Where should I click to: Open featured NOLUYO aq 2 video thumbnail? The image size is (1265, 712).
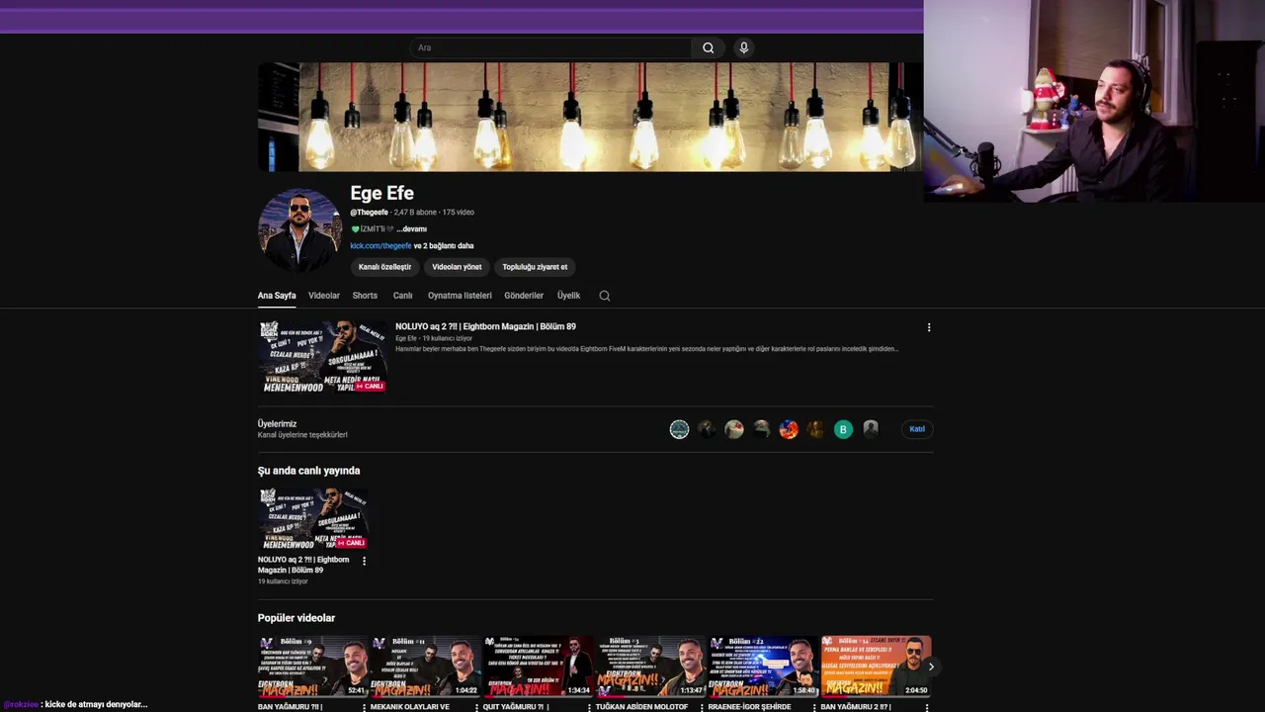(x=322, y=357)
